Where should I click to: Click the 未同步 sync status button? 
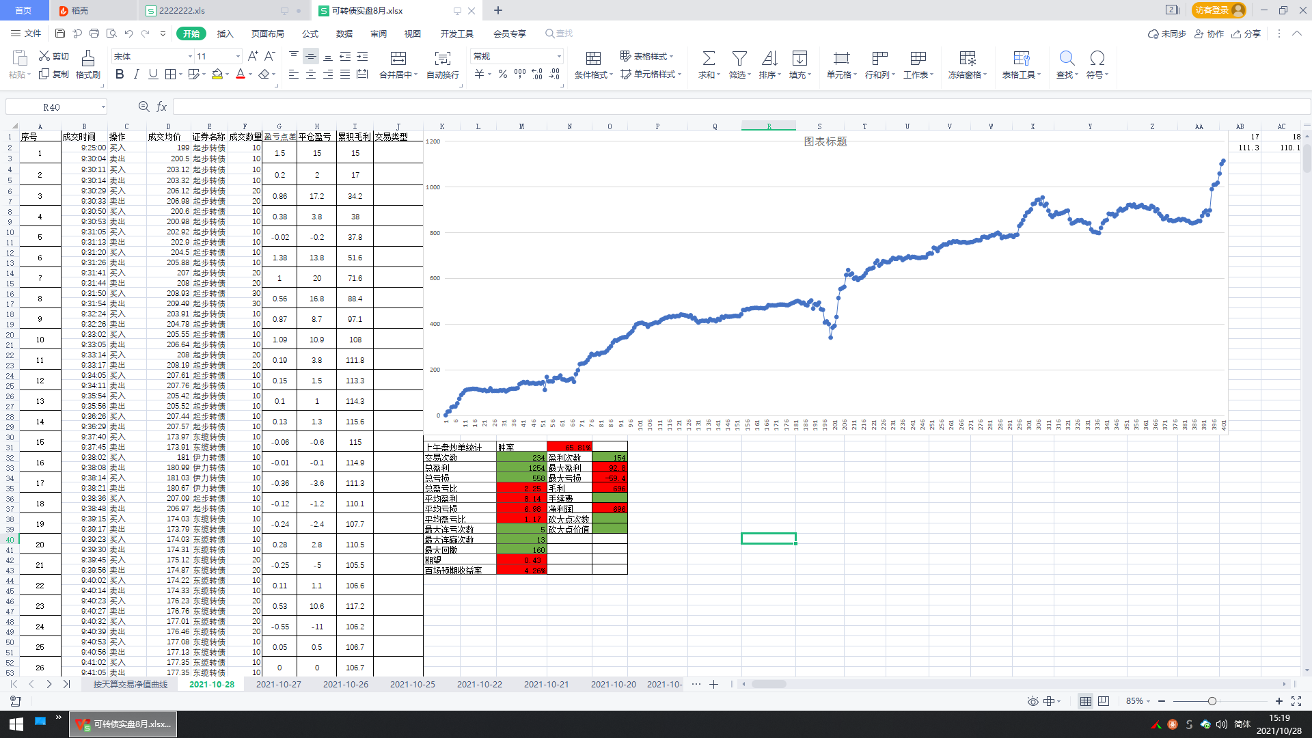1167,33
